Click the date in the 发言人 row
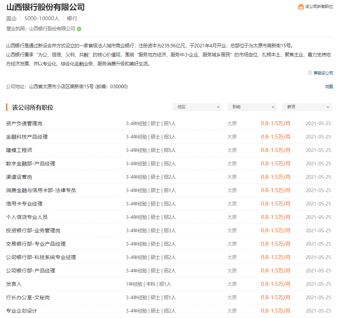338x318 pixels. click(x=318, y=284)
